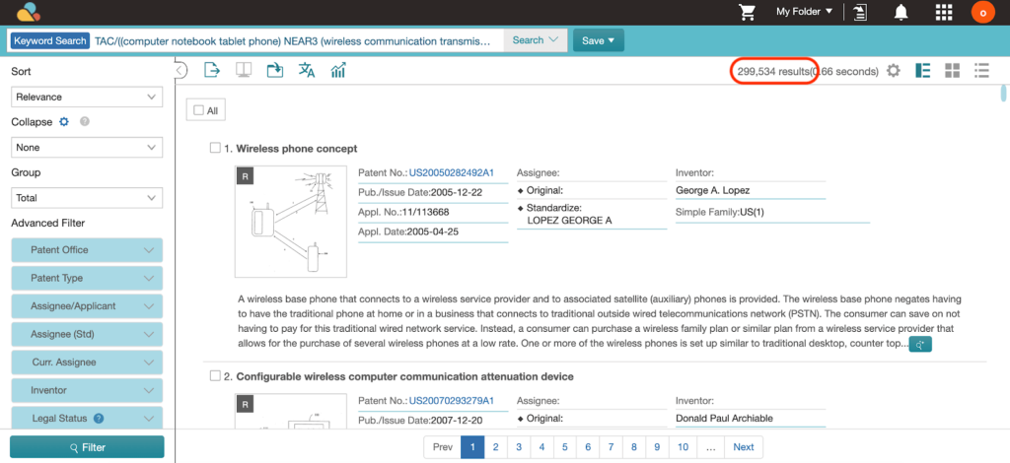
Task: Open the apps grid icon
Action: click(944, 12)
